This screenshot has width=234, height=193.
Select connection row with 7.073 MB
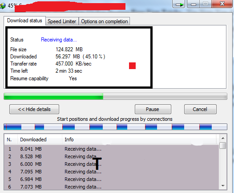[112, 187]
